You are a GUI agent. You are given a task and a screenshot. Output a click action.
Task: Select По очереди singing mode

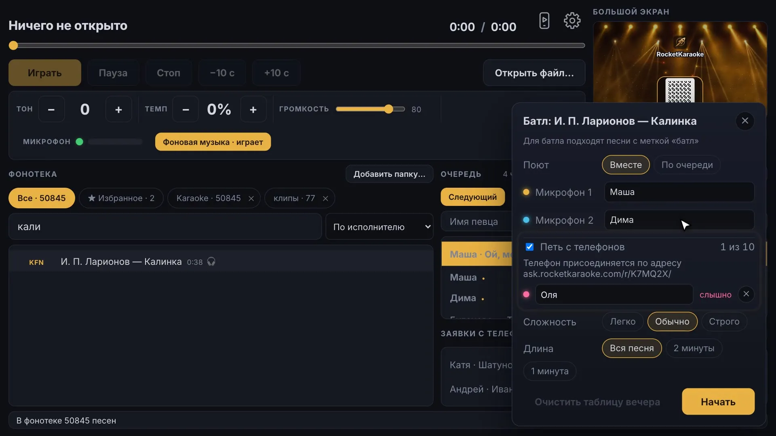(x=687, y=165)
